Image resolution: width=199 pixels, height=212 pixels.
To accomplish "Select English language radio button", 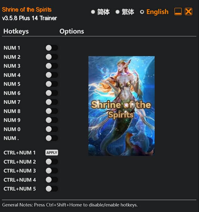I will [x=142, y=12].
